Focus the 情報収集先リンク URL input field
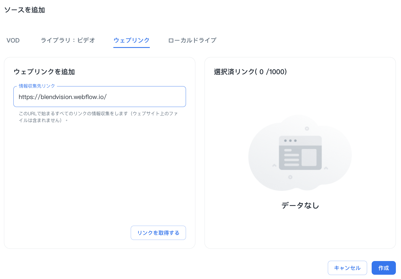Viewport: 401px width, 279px height. (99, 97)
